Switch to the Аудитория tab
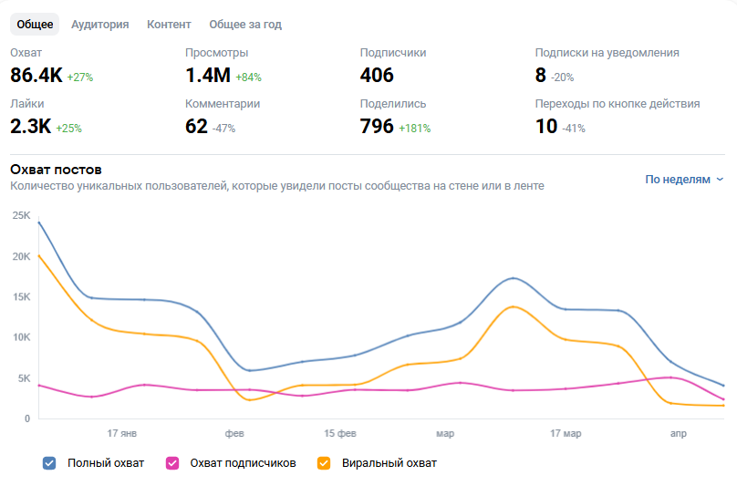737x486 pixels. (x=100, y=25)
